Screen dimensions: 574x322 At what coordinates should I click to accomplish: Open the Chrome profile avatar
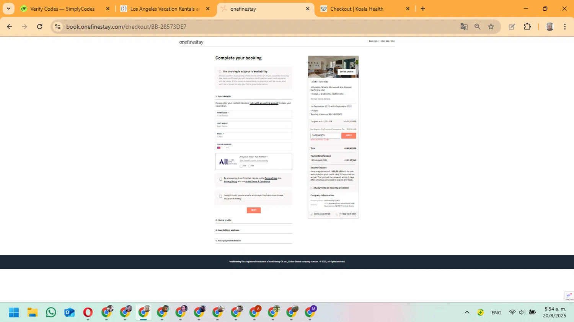pos(550,27)
